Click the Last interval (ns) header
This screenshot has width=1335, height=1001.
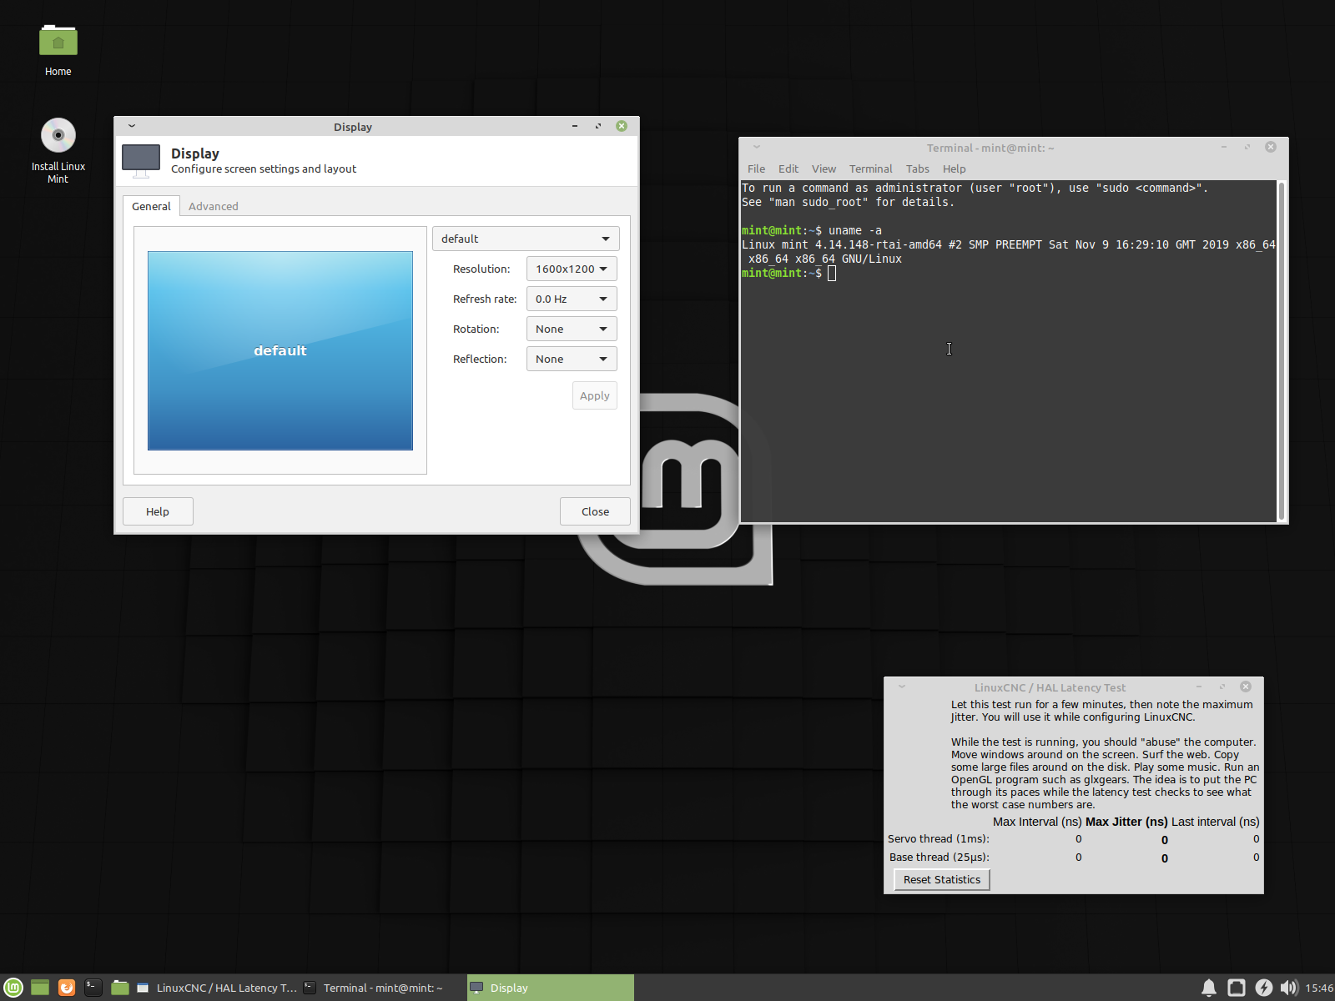(1216, 822)
